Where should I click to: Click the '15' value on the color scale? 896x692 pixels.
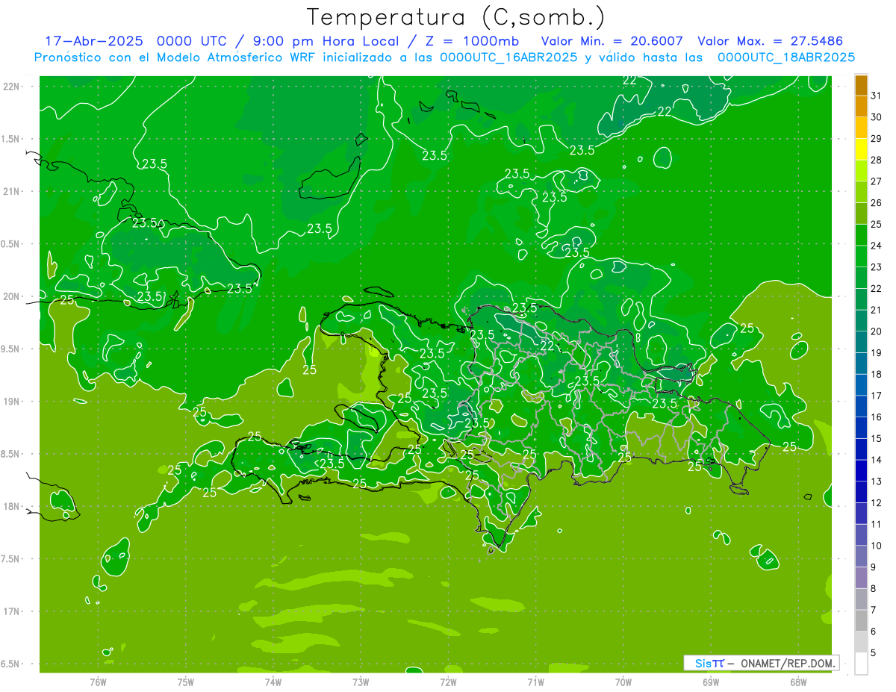(876, 439)
